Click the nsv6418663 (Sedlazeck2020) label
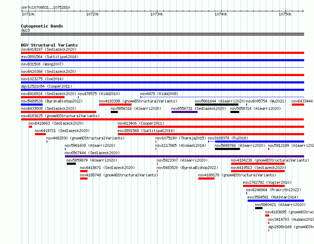The image size is (314, 244). (x=56, y=123)
